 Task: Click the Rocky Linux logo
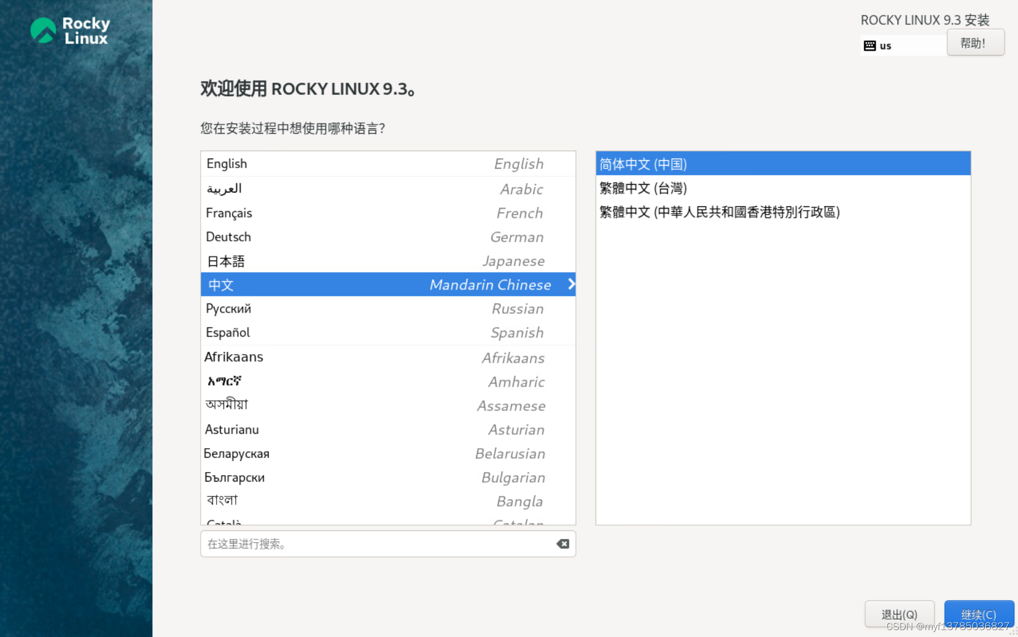[70, 30]
